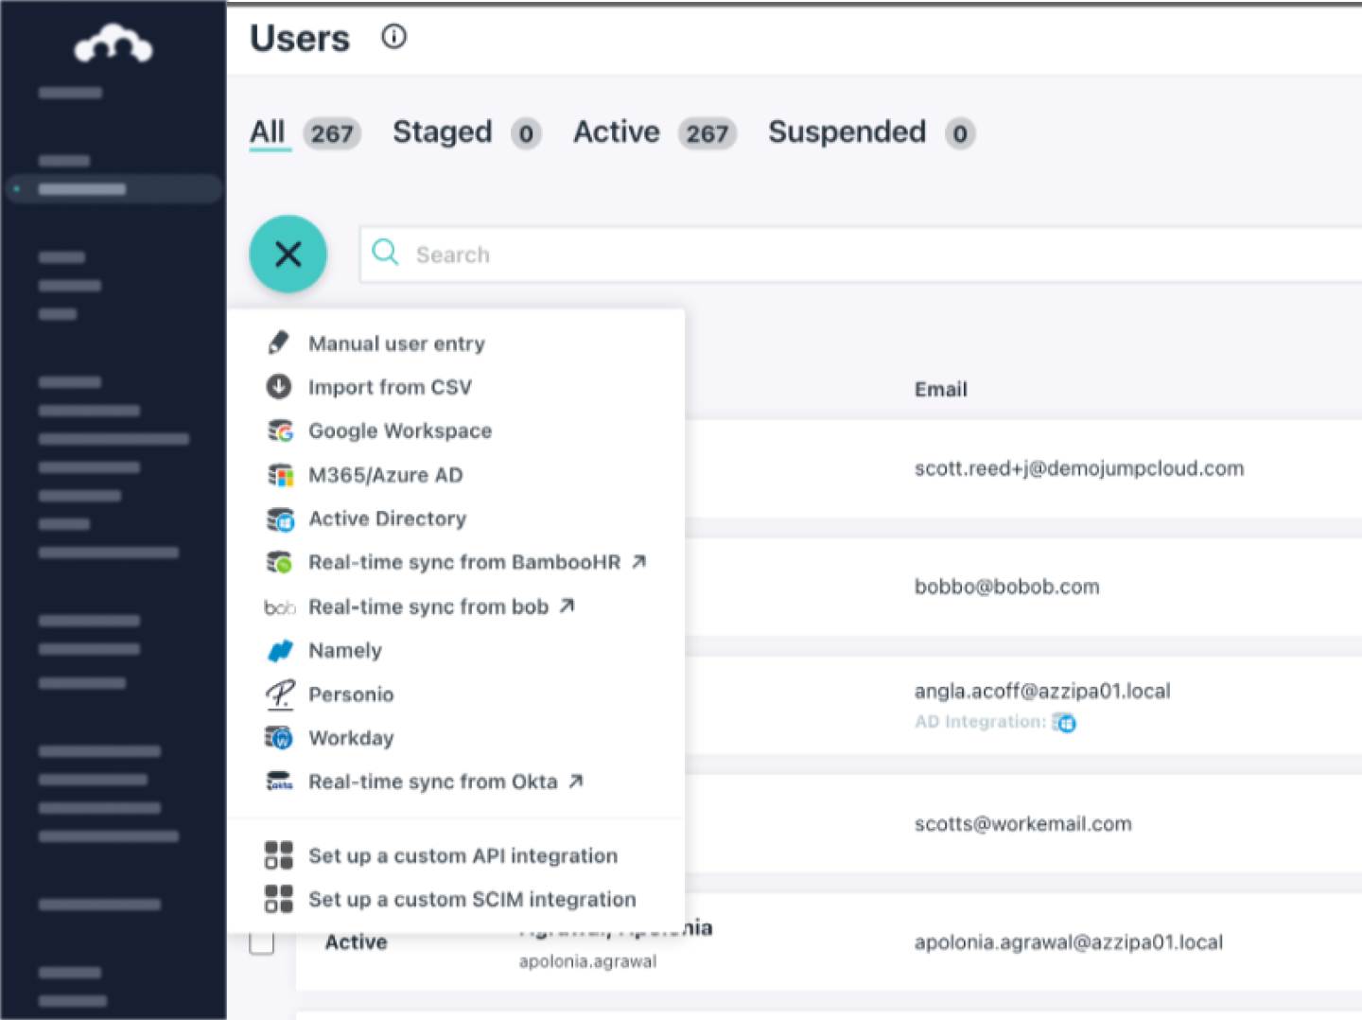The width and height of the screenshot is (1362, 1020).
Task: Click the Google Workspace icon
Action: (280, 431)
